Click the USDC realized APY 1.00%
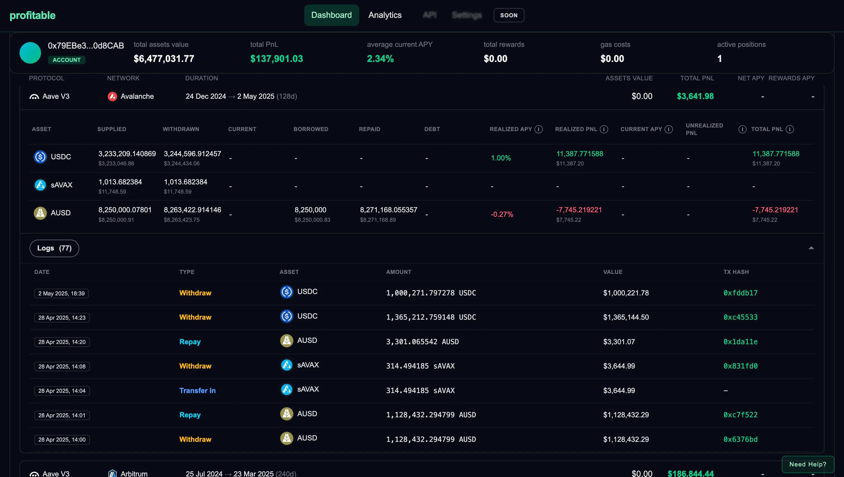This screenshot has width=844, height=477. [x=501, y=158]
